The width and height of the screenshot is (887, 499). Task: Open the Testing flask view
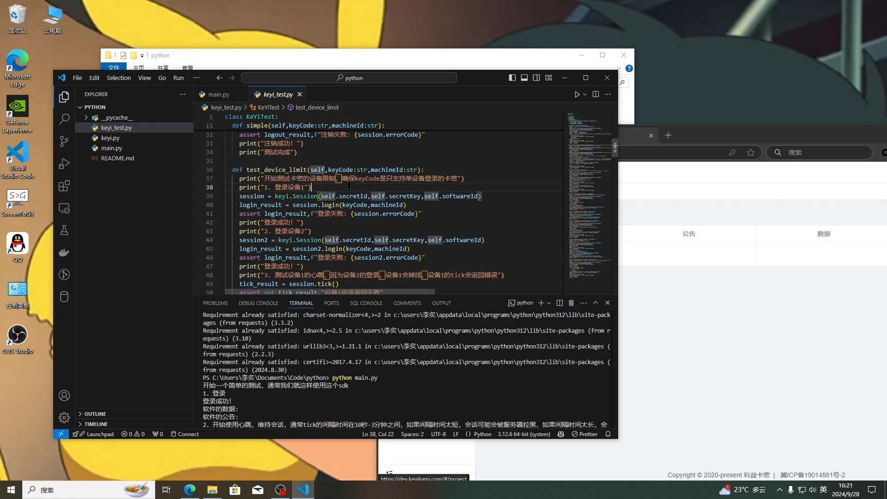click(x=64, y=230)
